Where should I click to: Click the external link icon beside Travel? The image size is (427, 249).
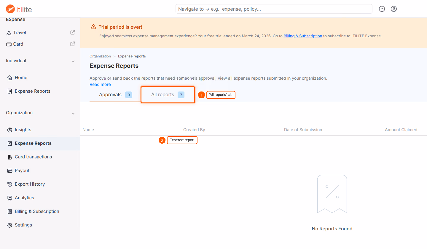pyautogui.click(x=73, y=32)
